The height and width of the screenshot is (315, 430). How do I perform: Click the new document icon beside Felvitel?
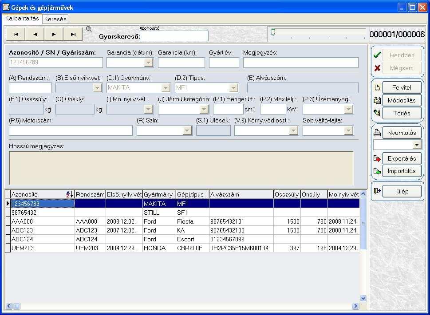(377, 87)
